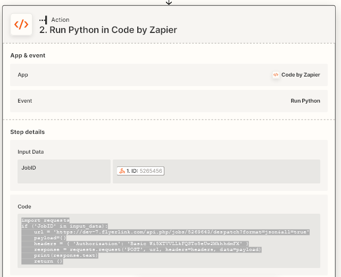Click the webhook icon in the 1. ID pill
This screenshot has height=277, width=341.
coord(122,171)
